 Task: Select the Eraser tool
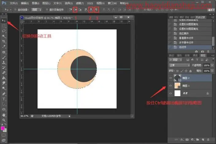4,73
